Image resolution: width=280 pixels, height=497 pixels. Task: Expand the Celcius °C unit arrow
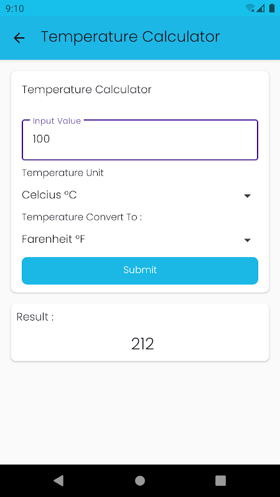point(248,196)
